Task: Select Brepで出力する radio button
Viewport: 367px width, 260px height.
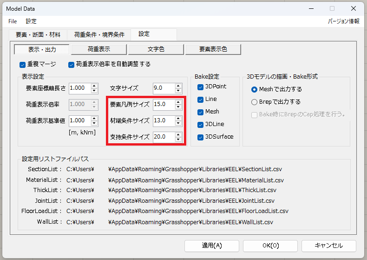Action: [254, 102]
